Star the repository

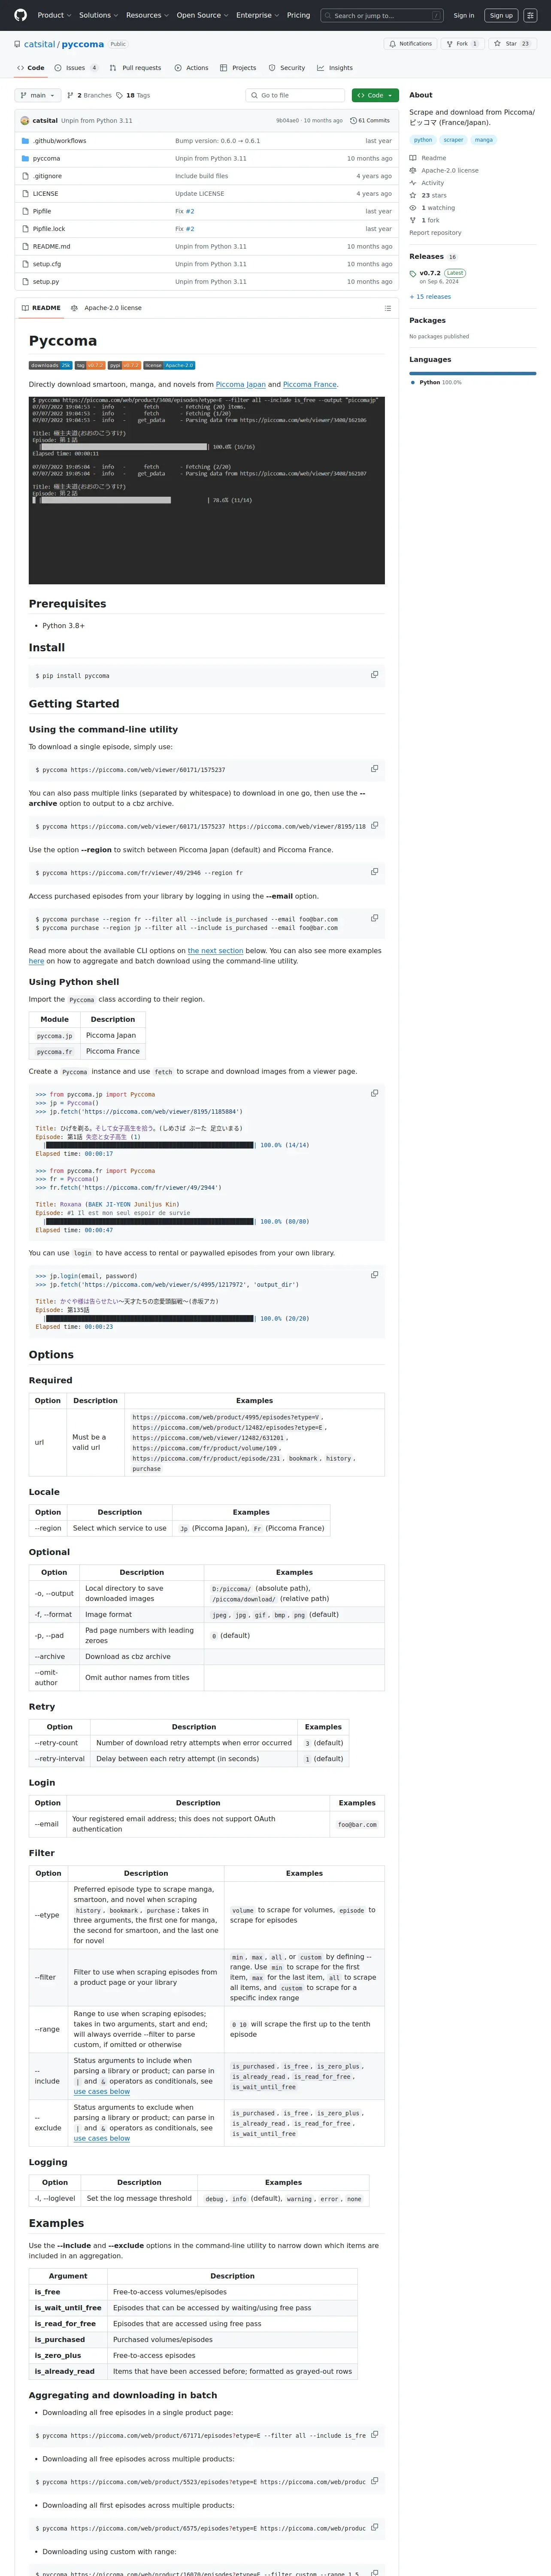(512, 44)
